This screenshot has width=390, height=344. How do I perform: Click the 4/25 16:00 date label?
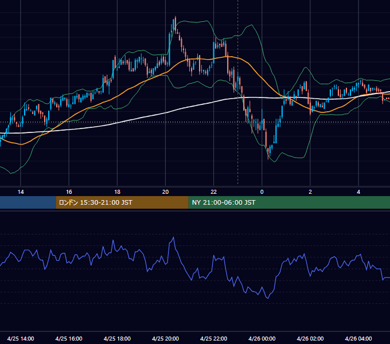coord(69,338)
